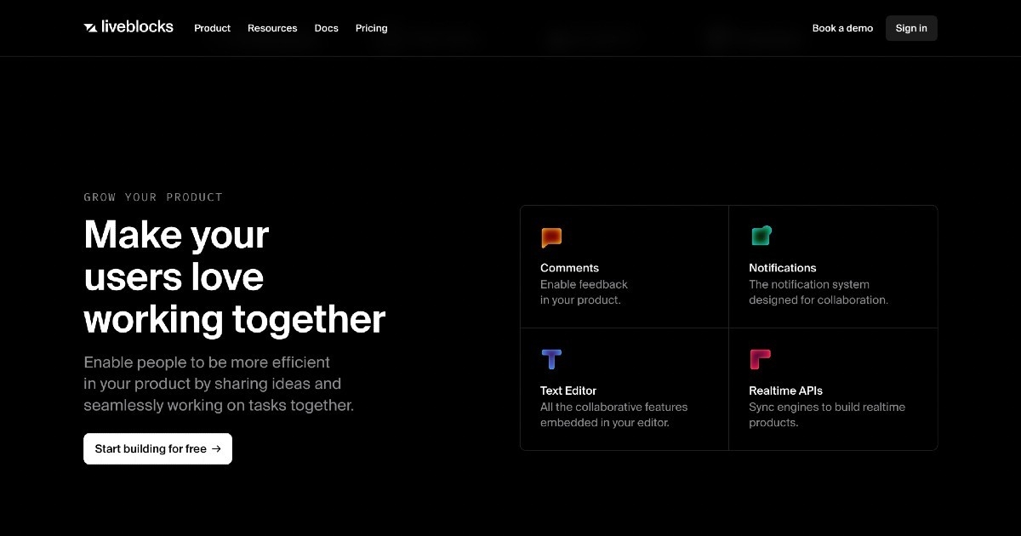The width and height of the screenshot is (1021, 536).
Task: Open the Comments feature title
Action: [x=569, y=268]
